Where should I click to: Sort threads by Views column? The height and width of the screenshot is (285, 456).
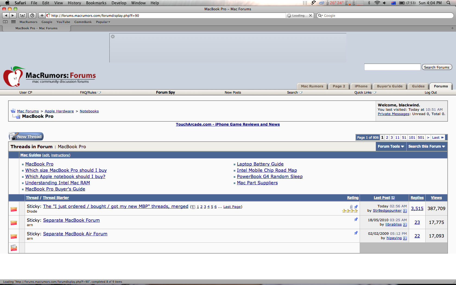tap(436, 198)
